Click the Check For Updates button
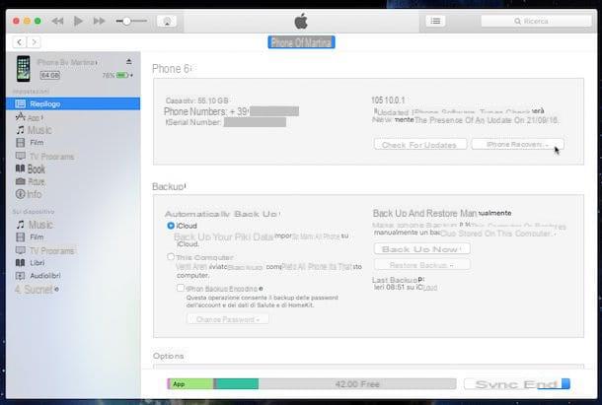The width and height of the screenshot is (602, 405). (x=420, y=145)
